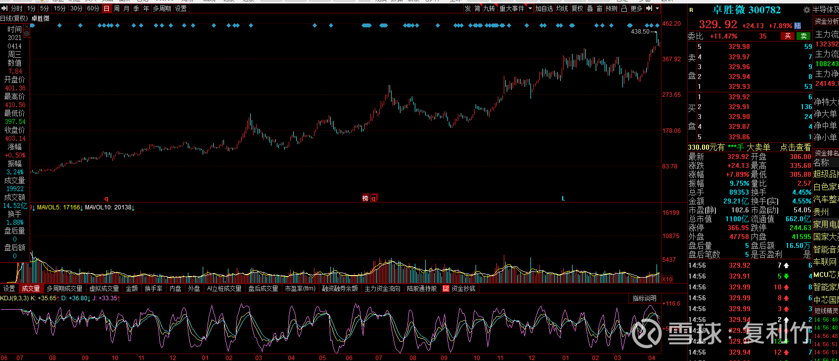Open the 更多 menu in the chart toolbar
839x361 pixels.
click(636, 8)
